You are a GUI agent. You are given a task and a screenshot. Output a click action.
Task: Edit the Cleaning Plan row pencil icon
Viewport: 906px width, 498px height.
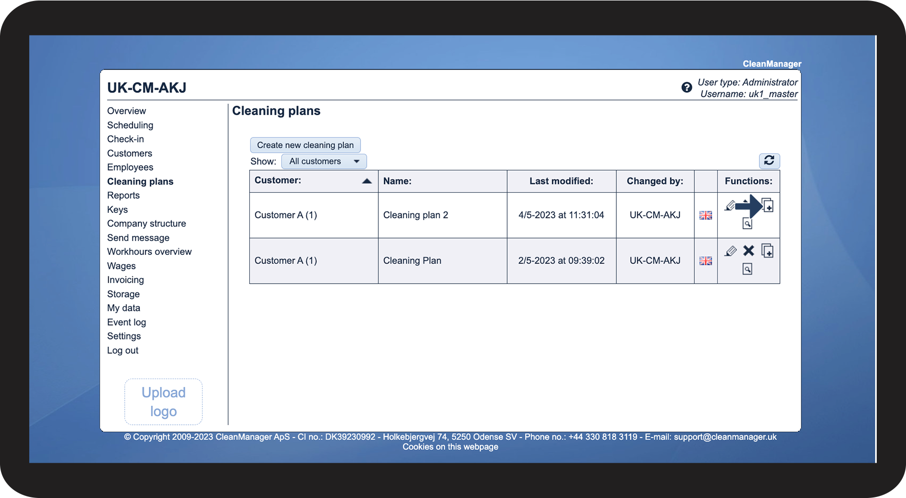pos(731,251)
